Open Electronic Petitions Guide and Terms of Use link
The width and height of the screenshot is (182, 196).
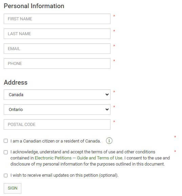point(79,158)
